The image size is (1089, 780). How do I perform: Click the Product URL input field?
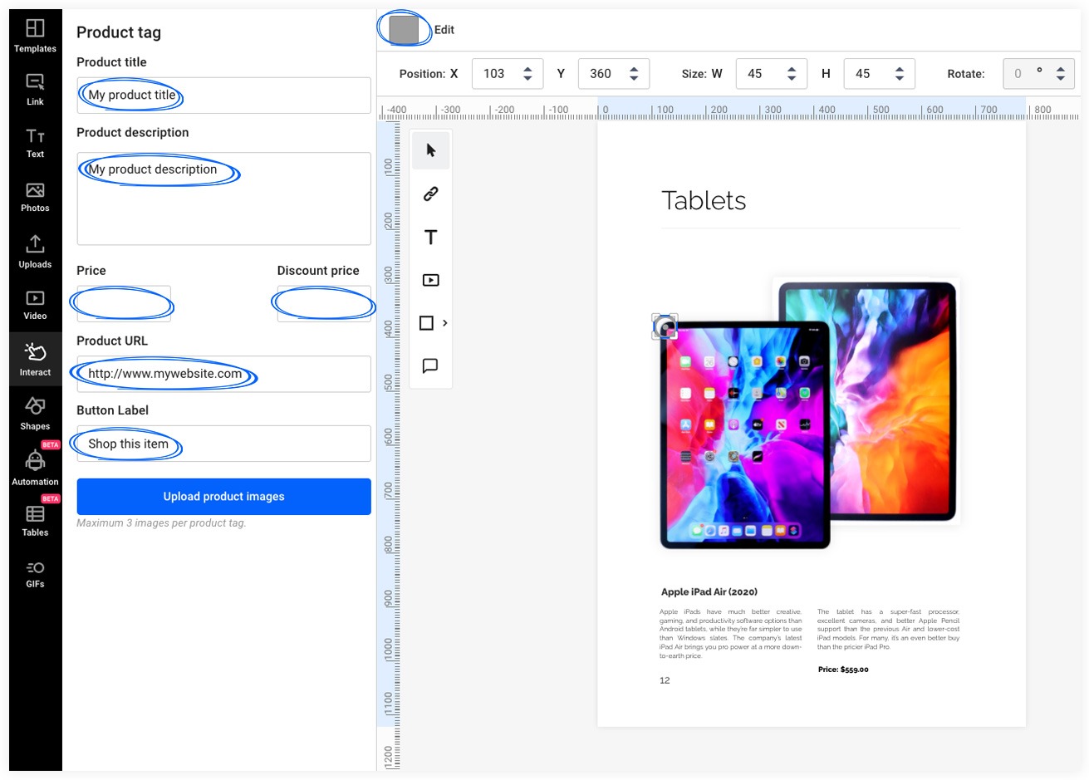[x=223, y=374]
